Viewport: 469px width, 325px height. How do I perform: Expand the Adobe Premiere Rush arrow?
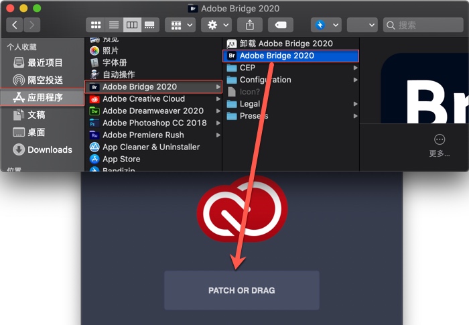point(218,135)
